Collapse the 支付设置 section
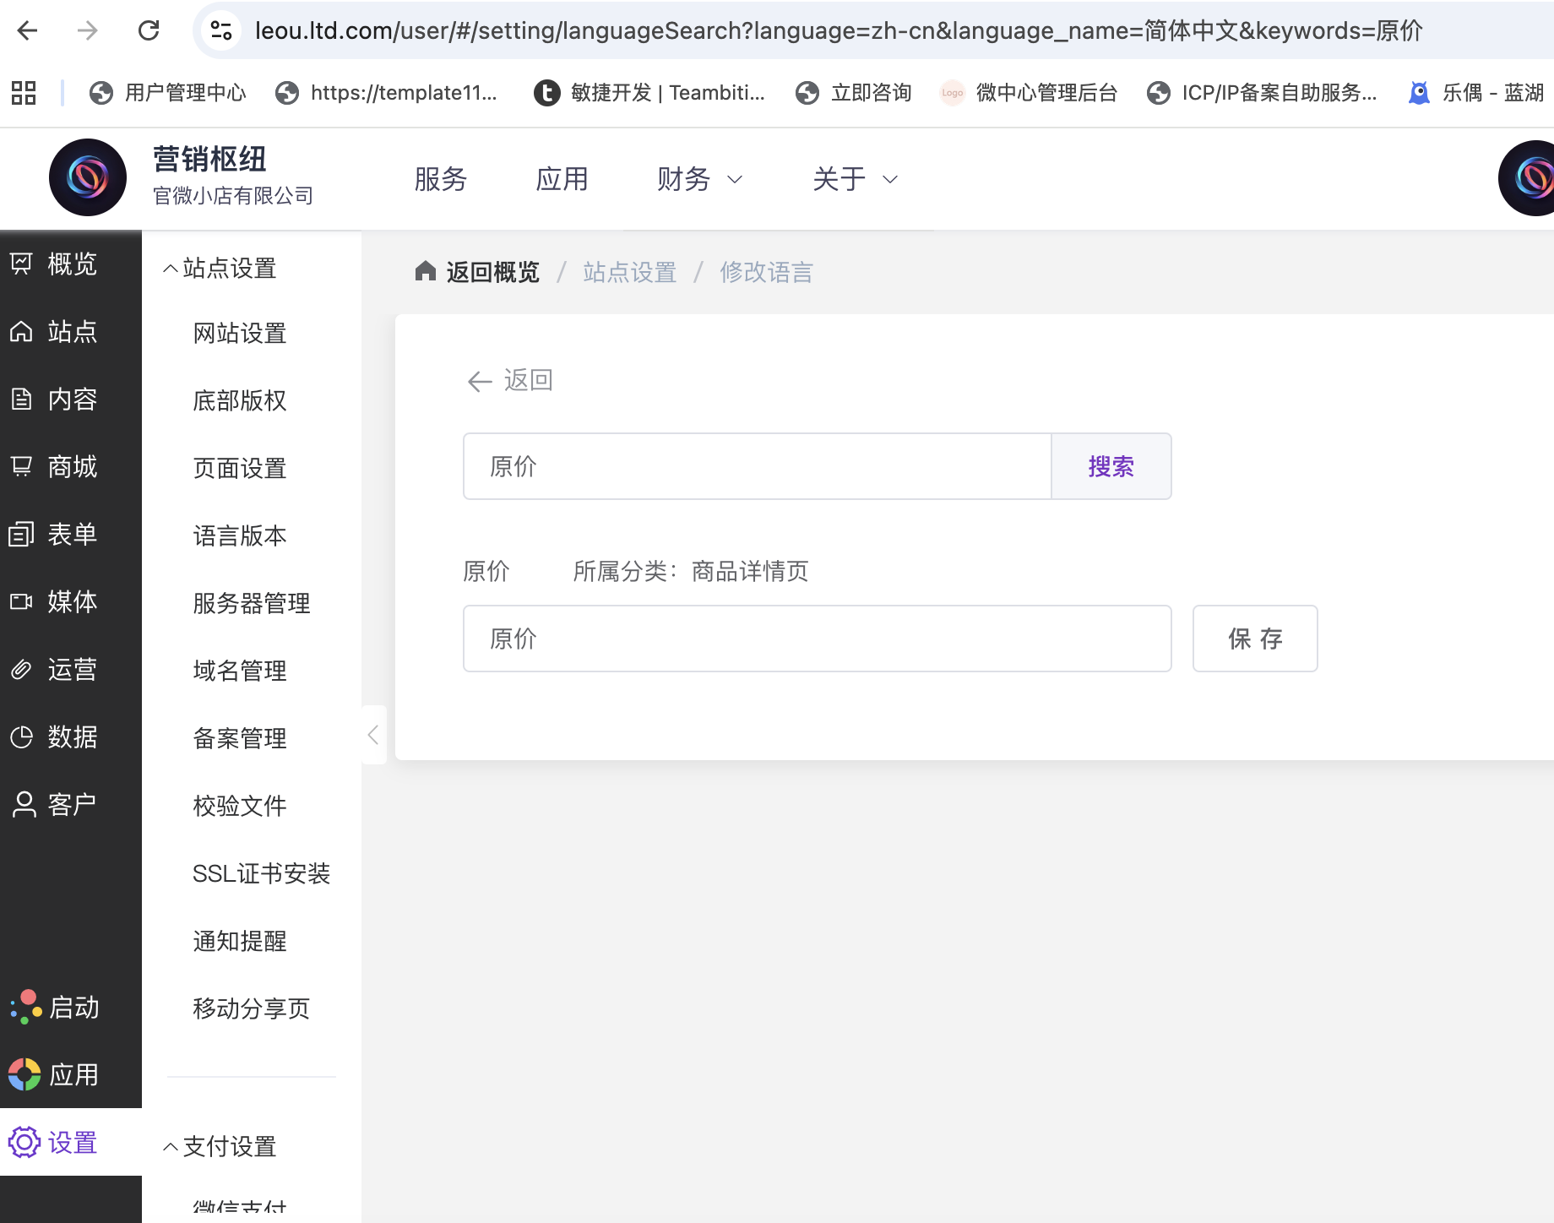1554x1223 pixels. point(170,1146)
